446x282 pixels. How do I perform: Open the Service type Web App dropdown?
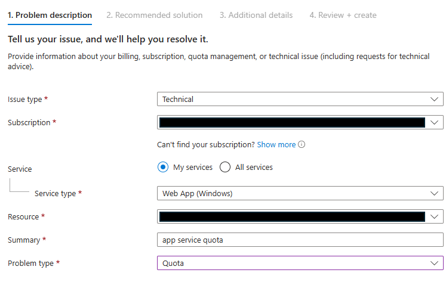(x=300, y=194)
